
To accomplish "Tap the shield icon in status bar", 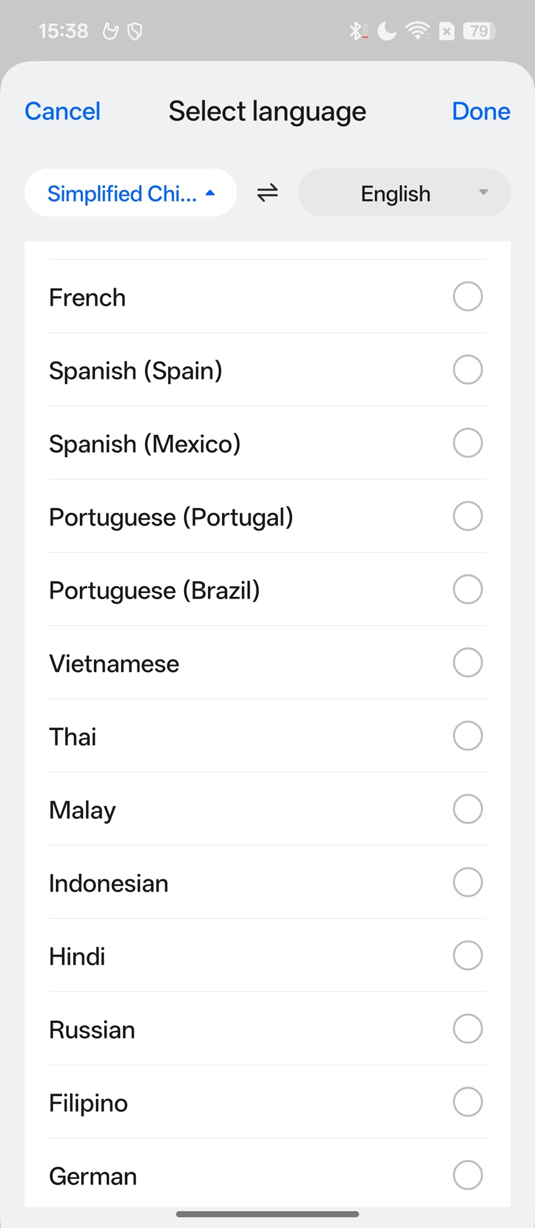I will (135, 31).
